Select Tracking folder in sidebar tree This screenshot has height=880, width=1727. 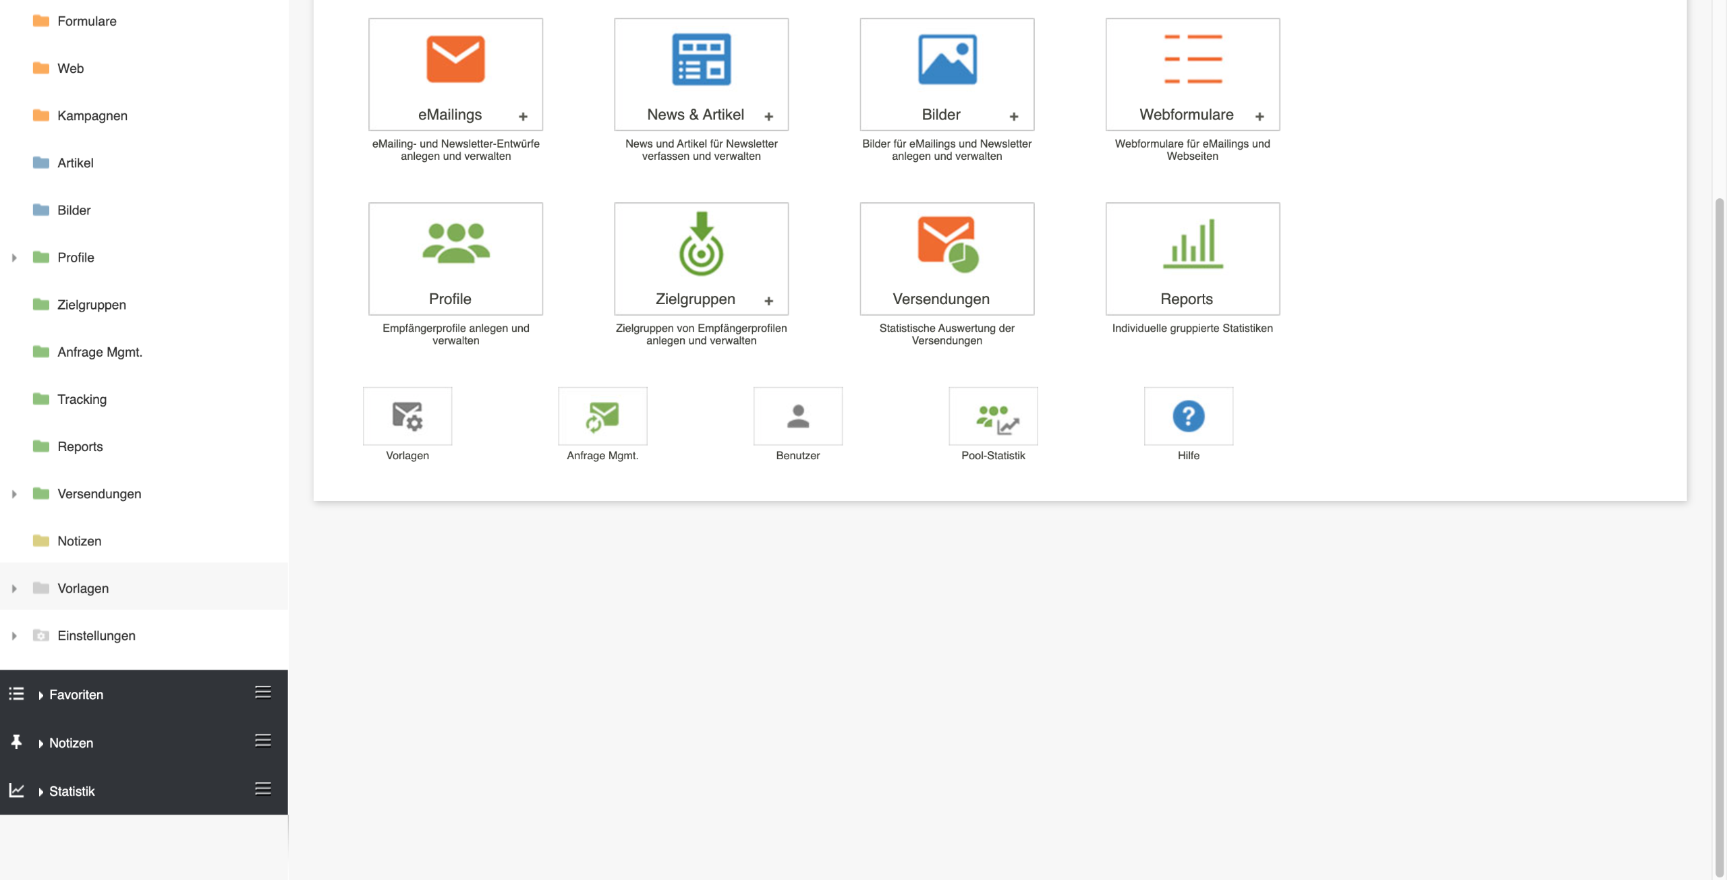click(82, 399)
